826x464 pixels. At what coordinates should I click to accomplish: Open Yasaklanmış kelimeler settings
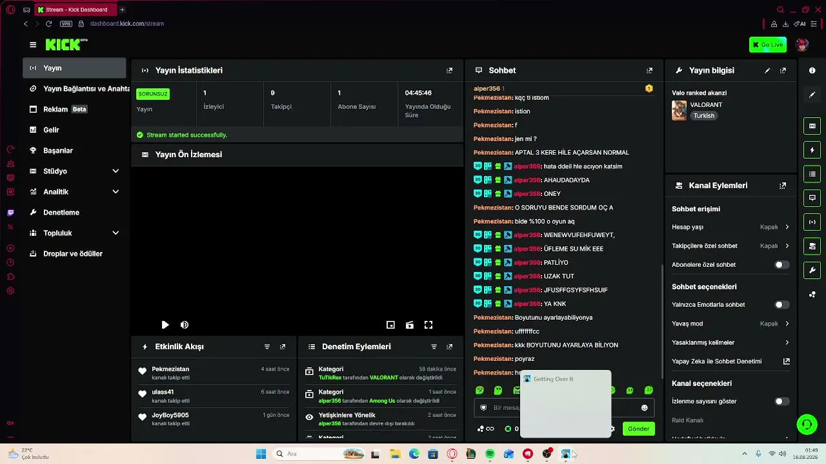tap(730, 342)
